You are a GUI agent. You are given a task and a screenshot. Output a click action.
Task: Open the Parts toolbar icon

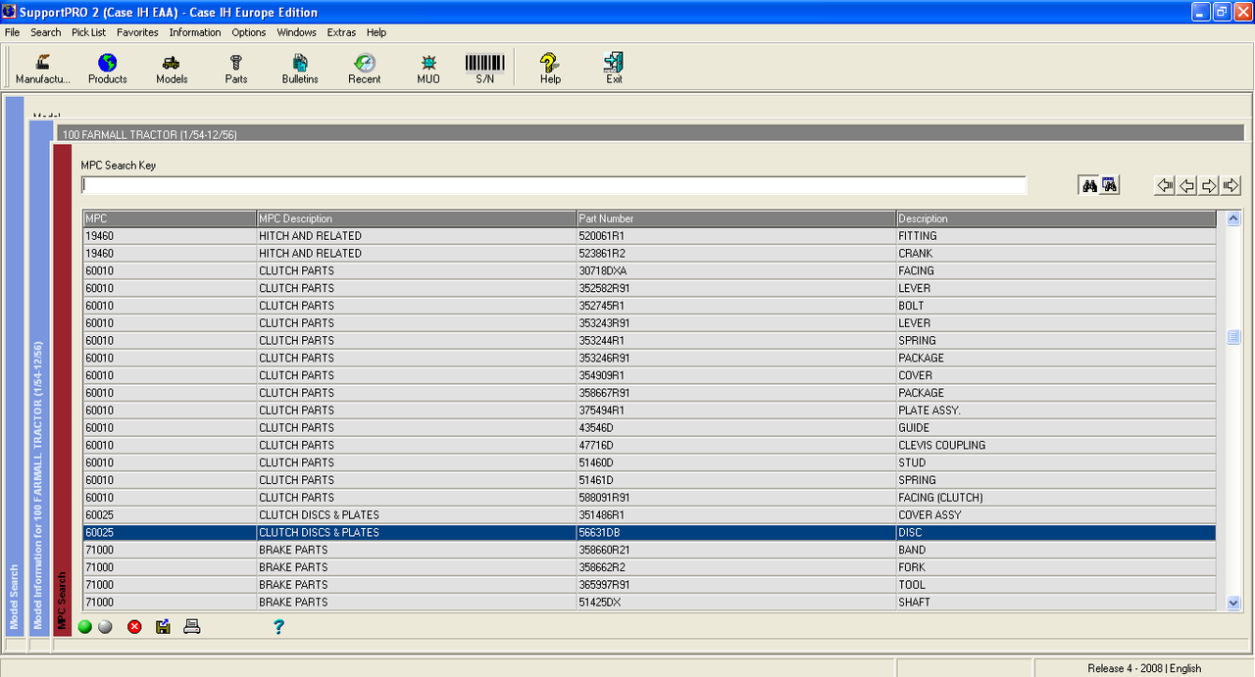[x=236, y=68]
